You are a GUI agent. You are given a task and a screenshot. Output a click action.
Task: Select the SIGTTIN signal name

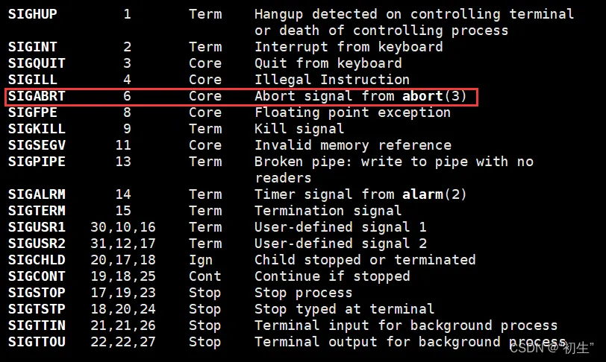pos(37,326)
